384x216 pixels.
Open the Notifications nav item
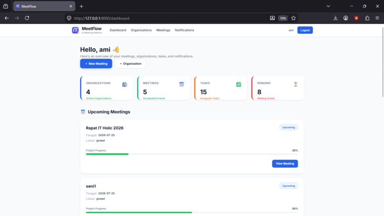184,30
